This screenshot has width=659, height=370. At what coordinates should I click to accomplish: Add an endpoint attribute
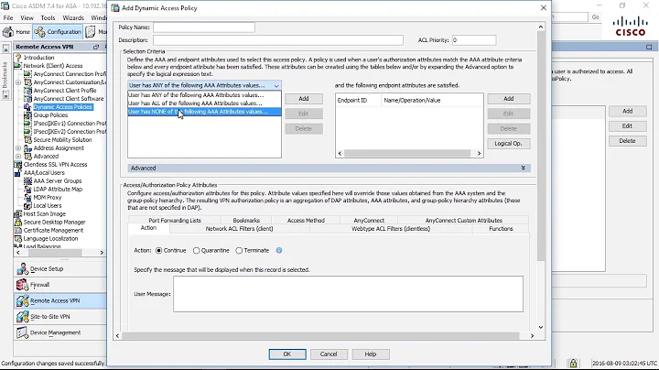pyautogui.click(x=509, y=99)
